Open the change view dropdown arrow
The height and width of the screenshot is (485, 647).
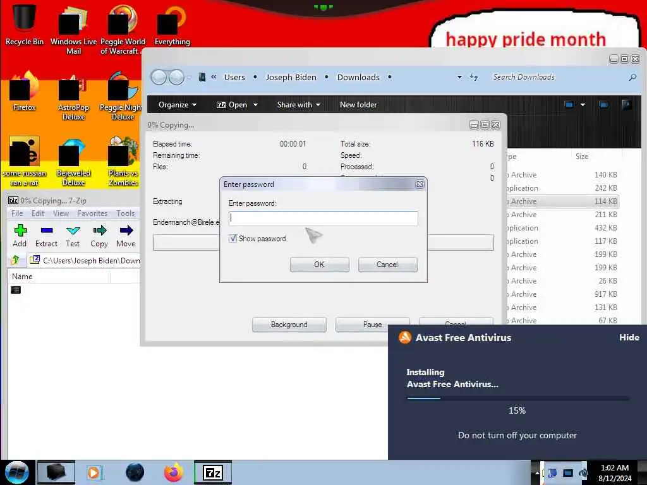pyautogui.click(x=583, y=105)
